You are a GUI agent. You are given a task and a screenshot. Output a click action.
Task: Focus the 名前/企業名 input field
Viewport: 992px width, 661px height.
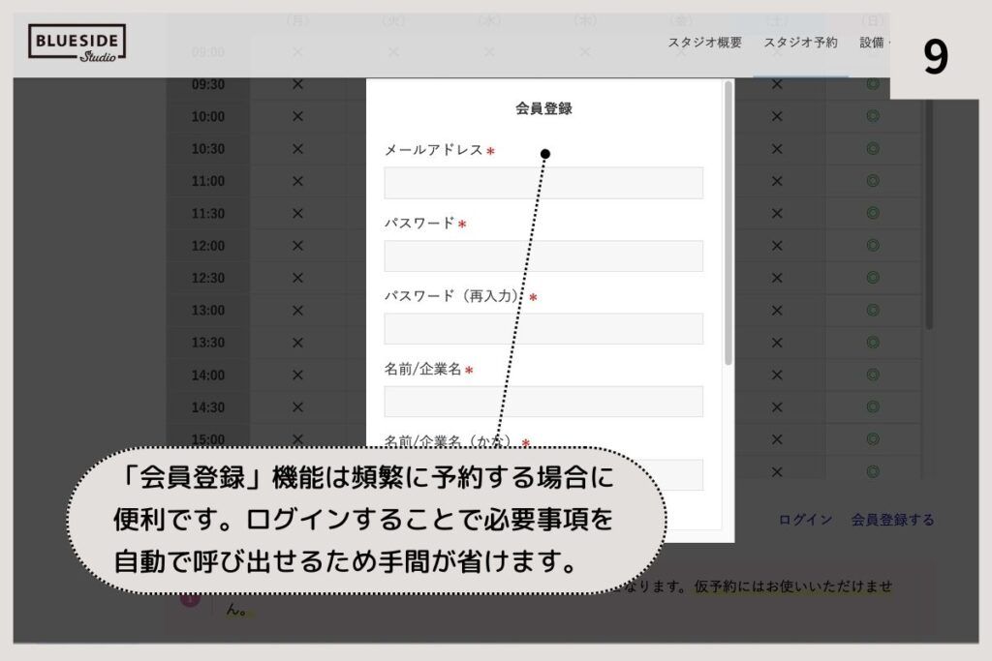coord(543,402)
